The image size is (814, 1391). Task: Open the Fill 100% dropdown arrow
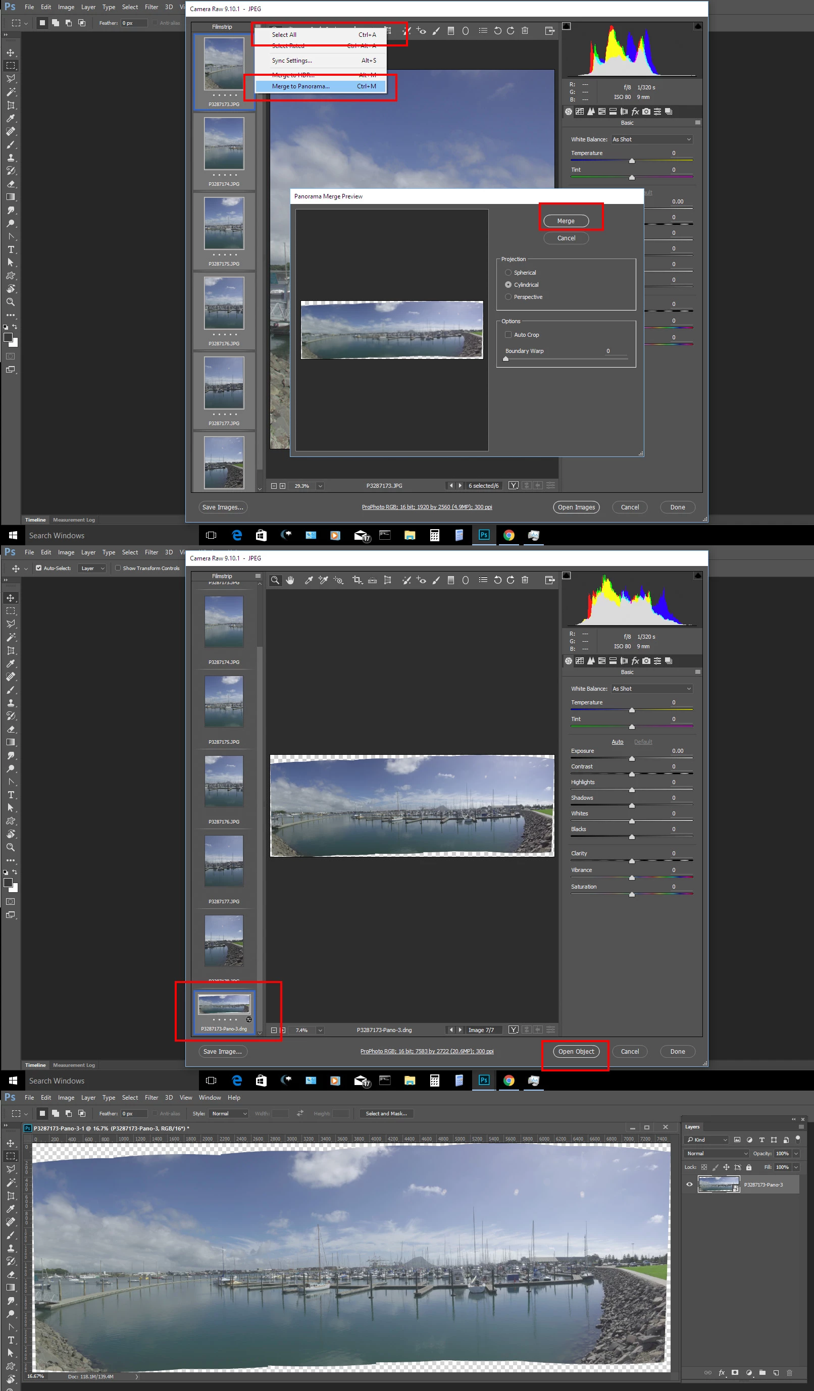tap(796, 1167)
